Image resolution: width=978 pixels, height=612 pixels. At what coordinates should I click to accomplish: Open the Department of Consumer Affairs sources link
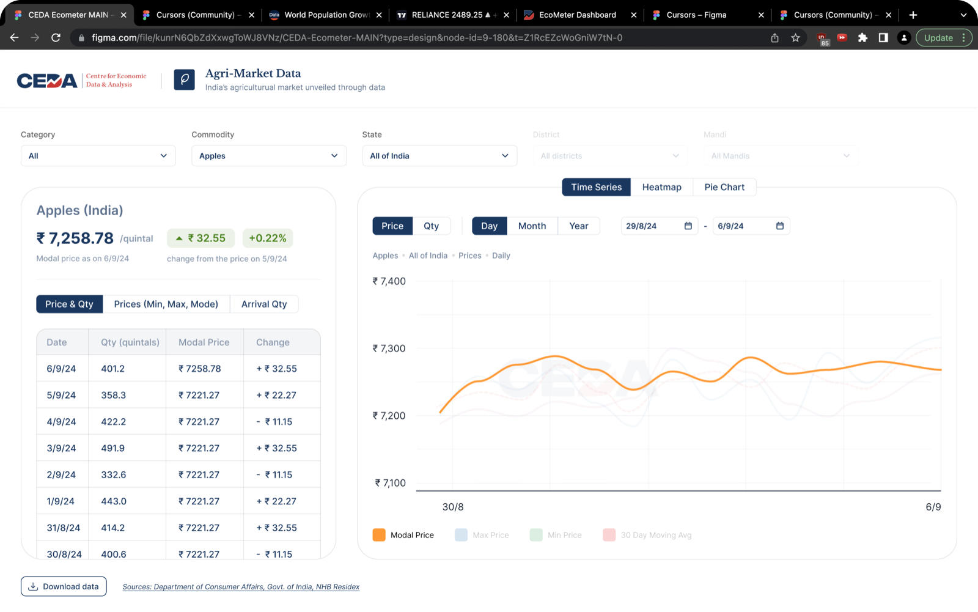pos(241,587)
